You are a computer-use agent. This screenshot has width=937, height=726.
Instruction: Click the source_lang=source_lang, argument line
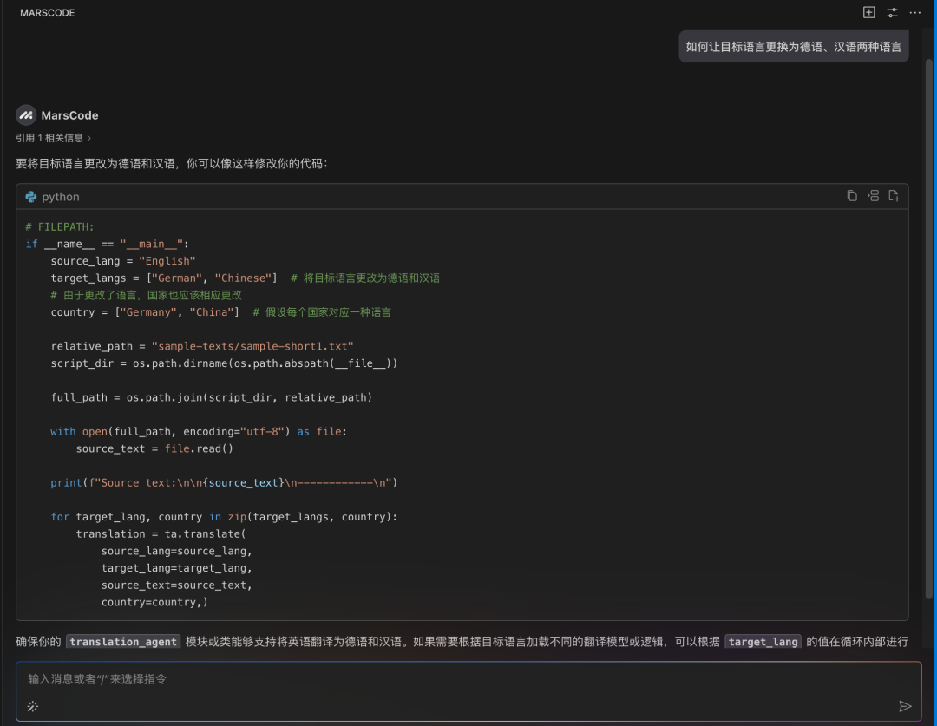(x=177, y=551)
